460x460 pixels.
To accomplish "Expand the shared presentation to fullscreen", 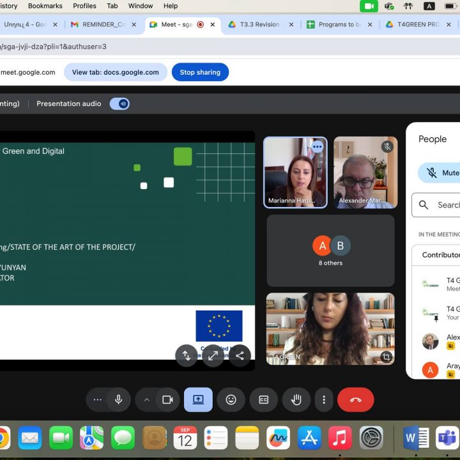I will coord(213,356).
